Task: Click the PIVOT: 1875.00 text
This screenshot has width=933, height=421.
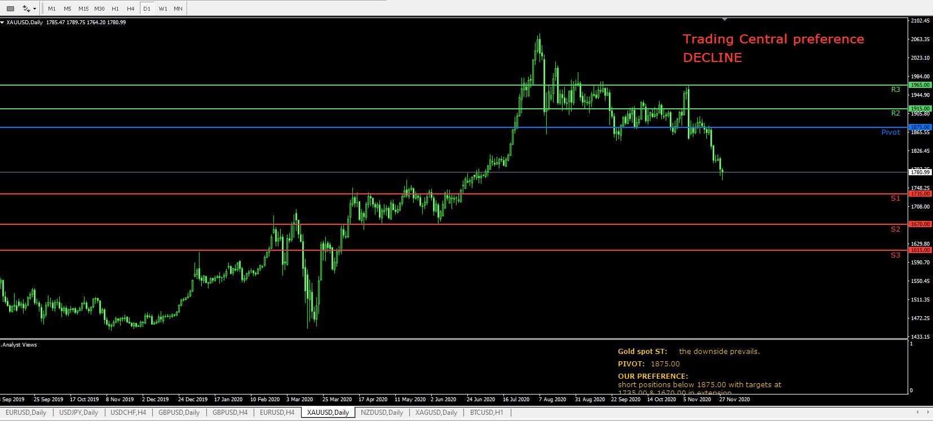Action: [649, 364]
